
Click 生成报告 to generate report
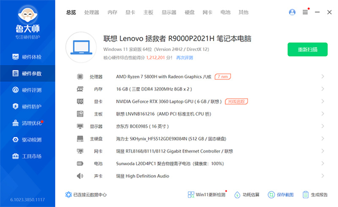pos(315,195)
